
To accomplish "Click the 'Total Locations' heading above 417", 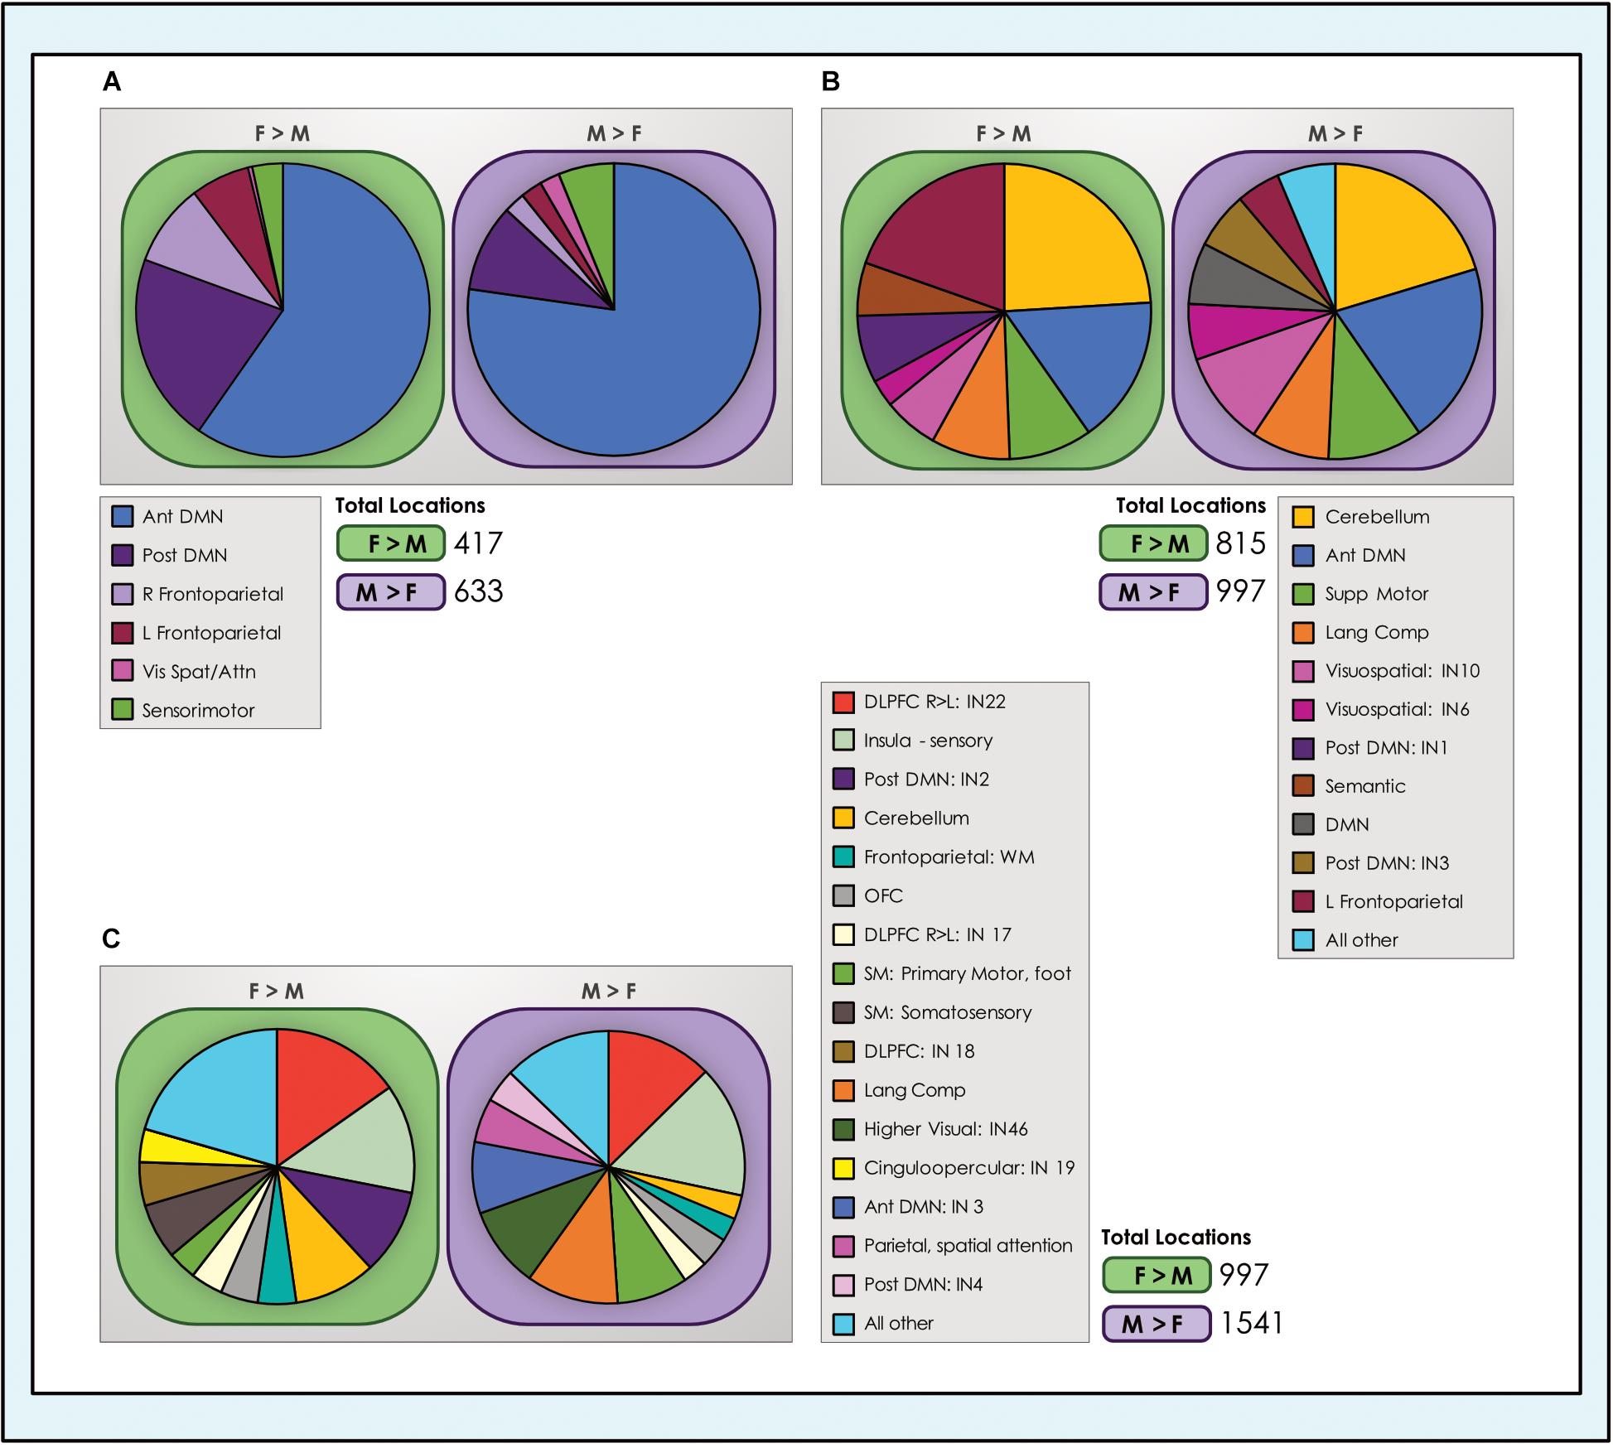I will (410, 505).
